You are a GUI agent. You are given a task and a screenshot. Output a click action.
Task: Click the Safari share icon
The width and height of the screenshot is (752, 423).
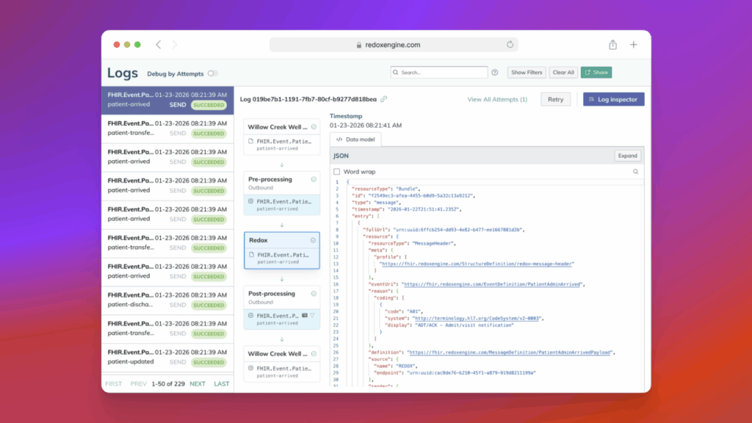612,45
